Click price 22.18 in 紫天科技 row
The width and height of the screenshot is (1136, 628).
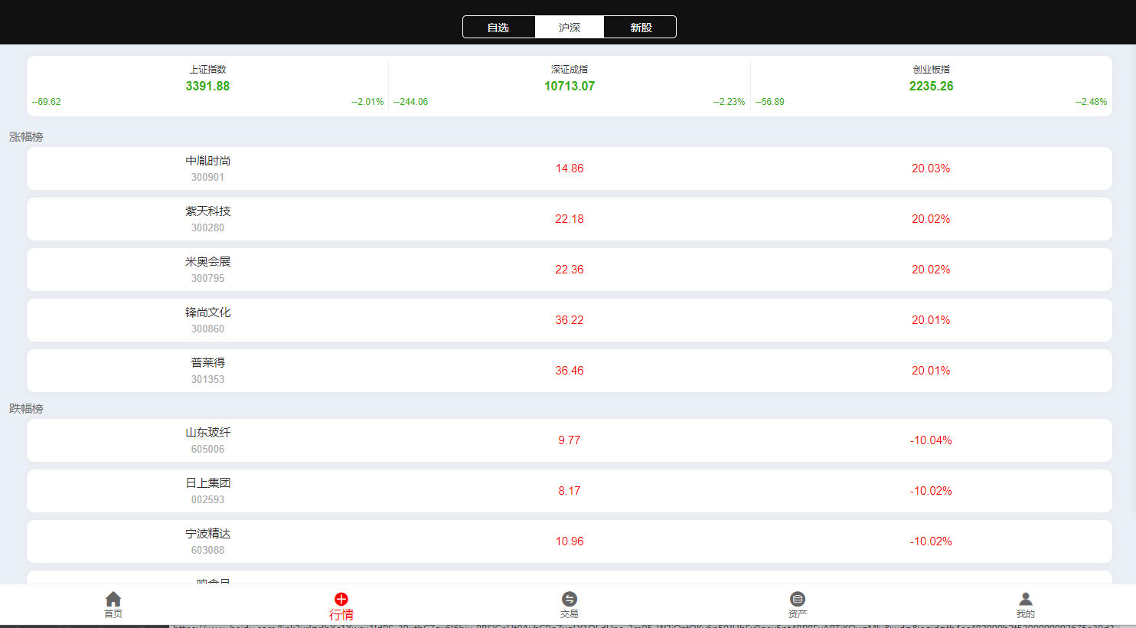[570, 219]
